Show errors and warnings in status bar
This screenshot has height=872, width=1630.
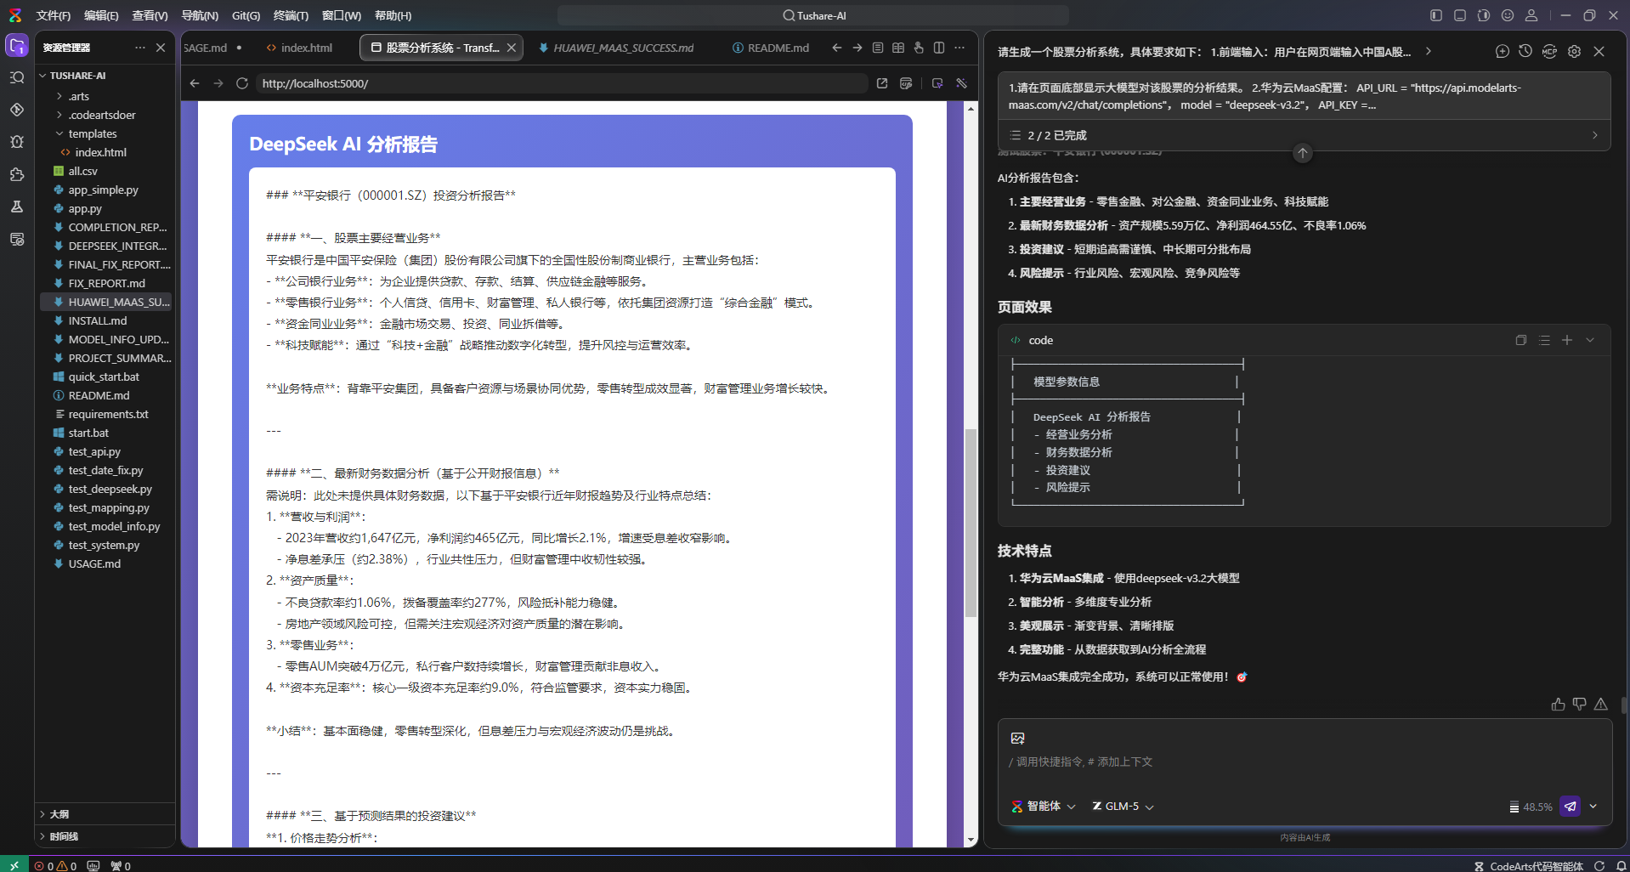(55, 865)
